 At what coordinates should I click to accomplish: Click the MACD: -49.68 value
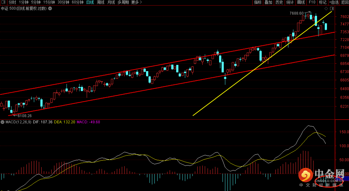[88, 122]
